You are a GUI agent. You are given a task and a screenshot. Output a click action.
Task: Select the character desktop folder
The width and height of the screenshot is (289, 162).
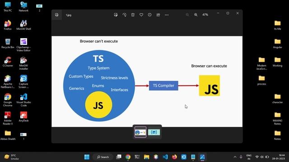[277, 99]
